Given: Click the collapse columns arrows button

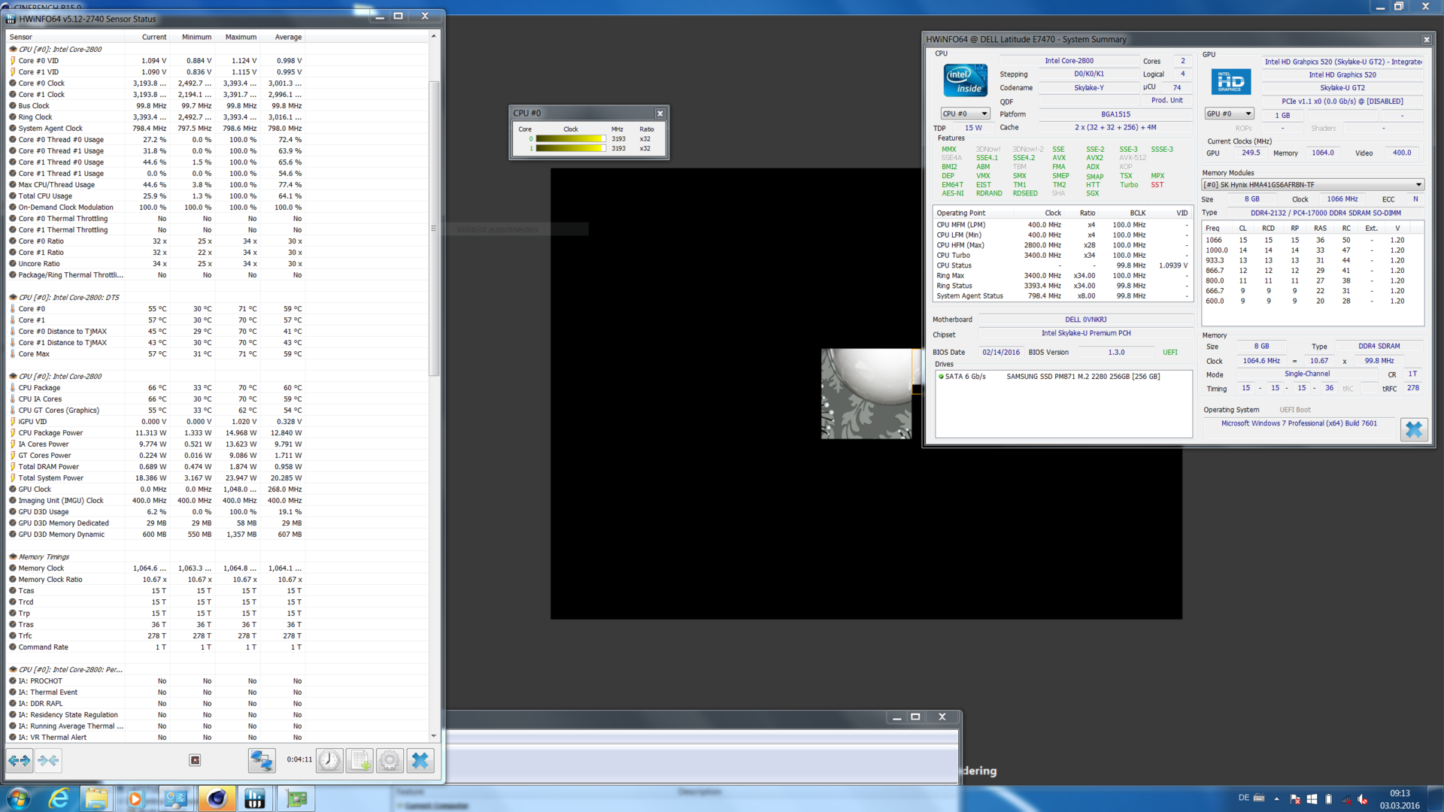Looking at the screenshot, I should 48,761.
